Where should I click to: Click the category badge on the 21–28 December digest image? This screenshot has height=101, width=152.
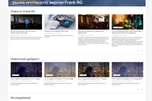click(x=117, y=75)
